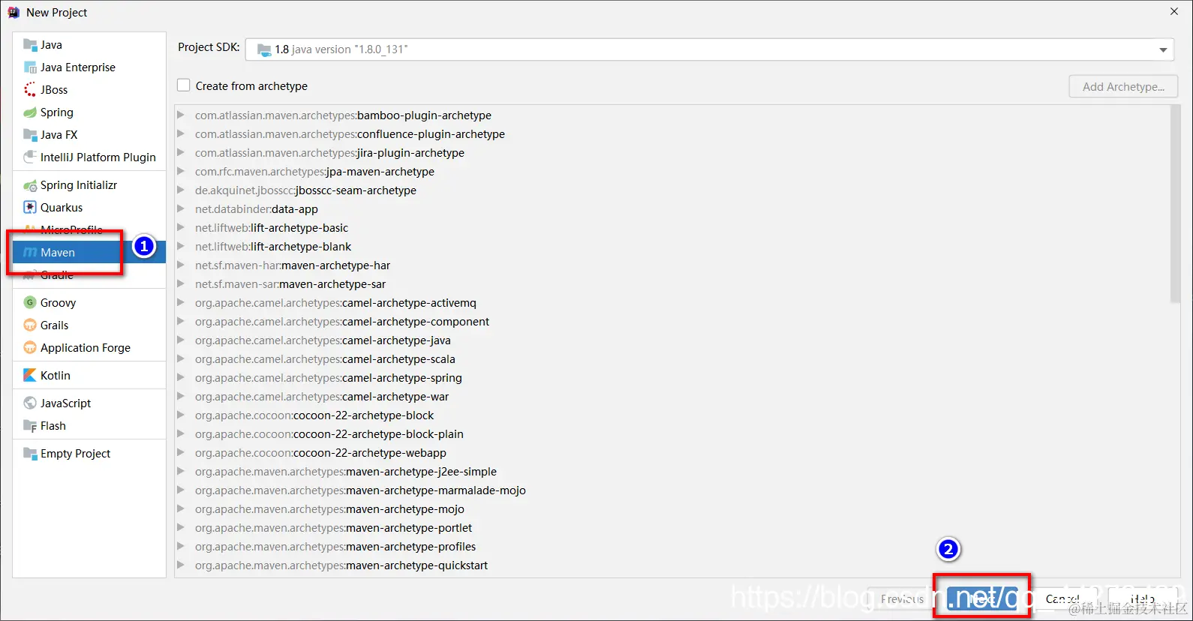Expand jbosscc-seam-archetype entry
This screenshot has height=621, width=1193.
[x=180, y=190]
